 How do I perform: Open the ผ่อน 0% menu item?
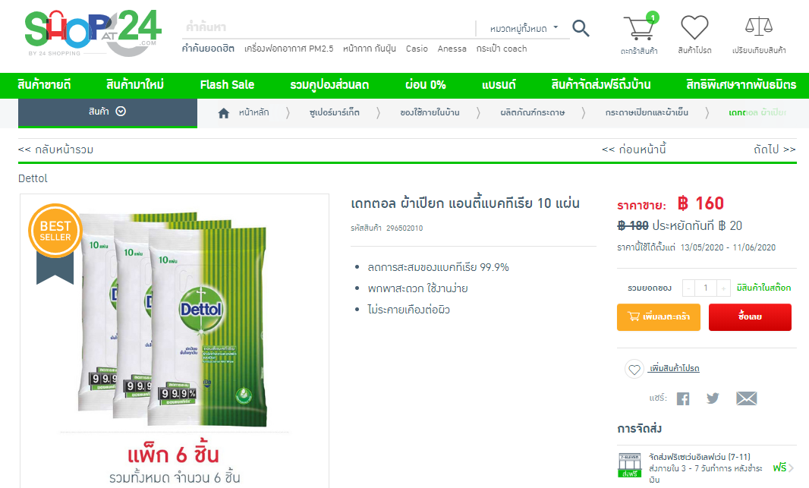[x=426, y=85]
